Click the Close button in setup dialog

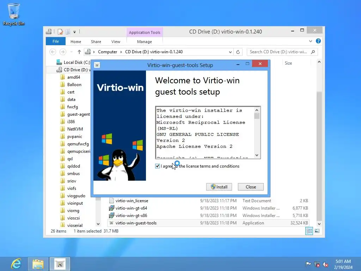(x=251, y=187)
